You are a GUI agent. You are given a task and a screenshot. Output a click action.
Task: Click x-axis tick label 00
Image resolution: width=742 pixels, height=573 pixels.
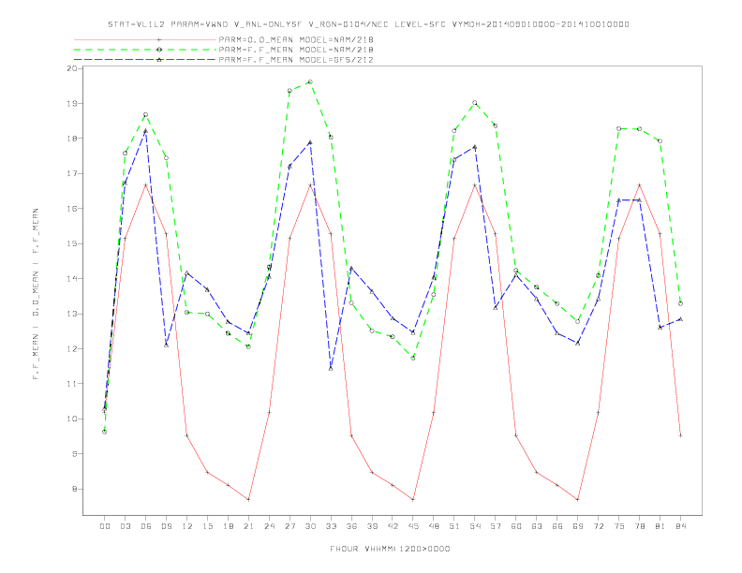pyautogui.click(x=105, y=526)
